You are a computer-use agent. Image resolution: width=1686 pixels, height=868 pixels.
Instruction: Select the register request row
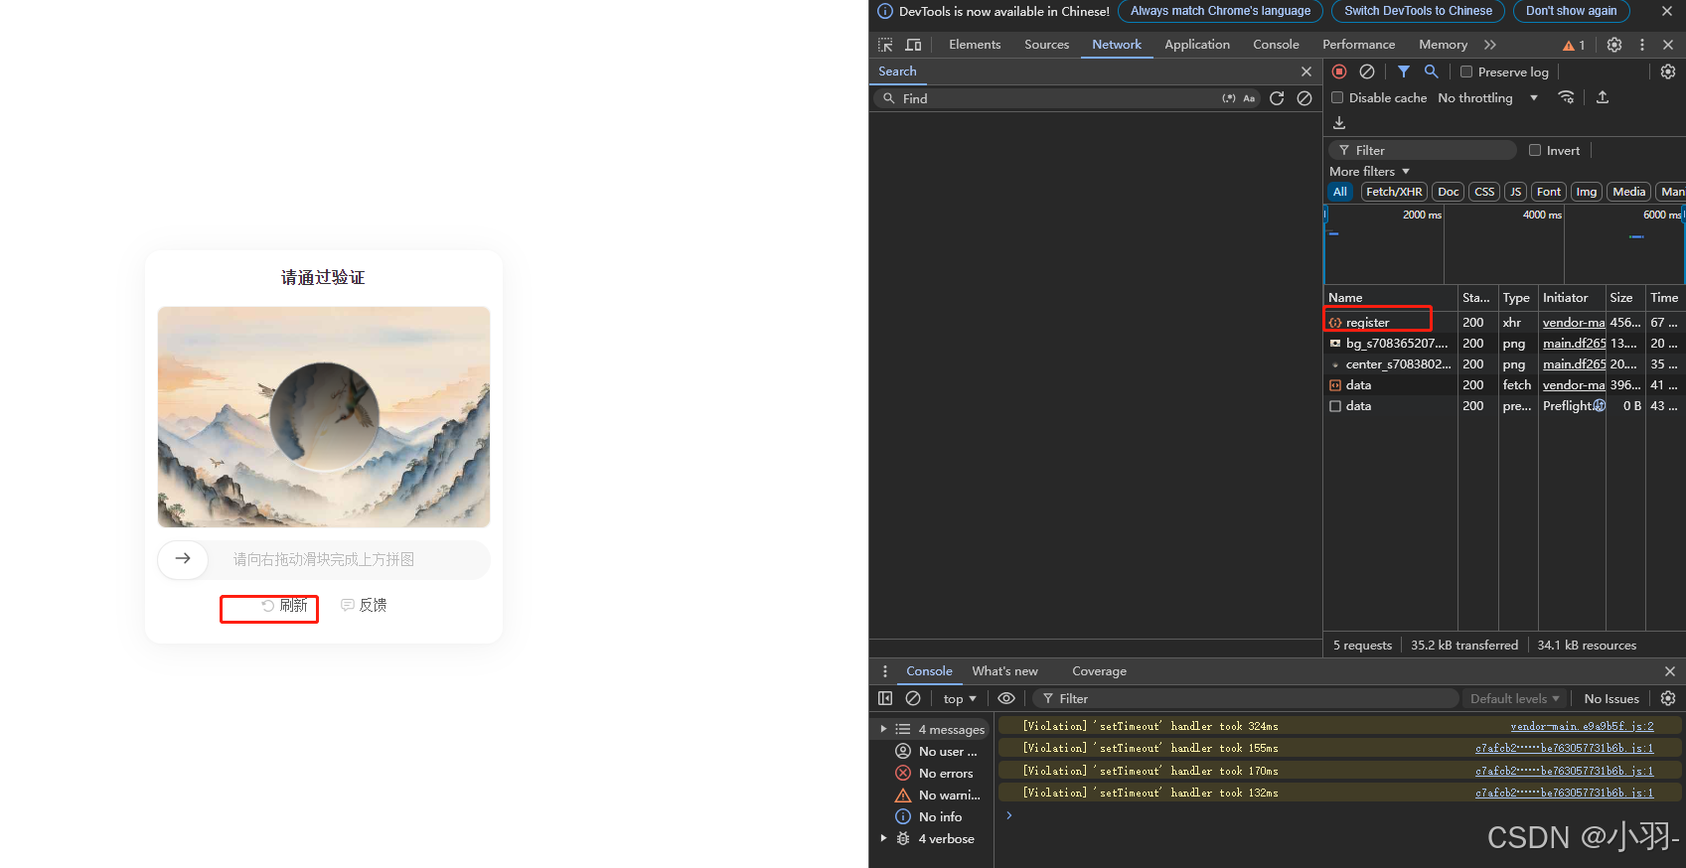point(1504,322)
